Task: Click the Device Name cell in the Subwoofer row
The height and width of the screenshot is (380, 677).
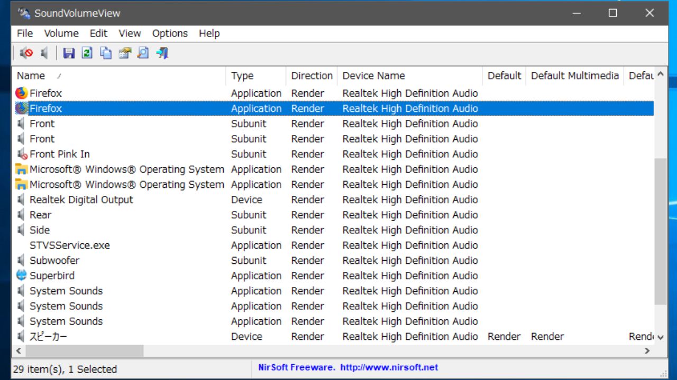Action: [410, 260]
